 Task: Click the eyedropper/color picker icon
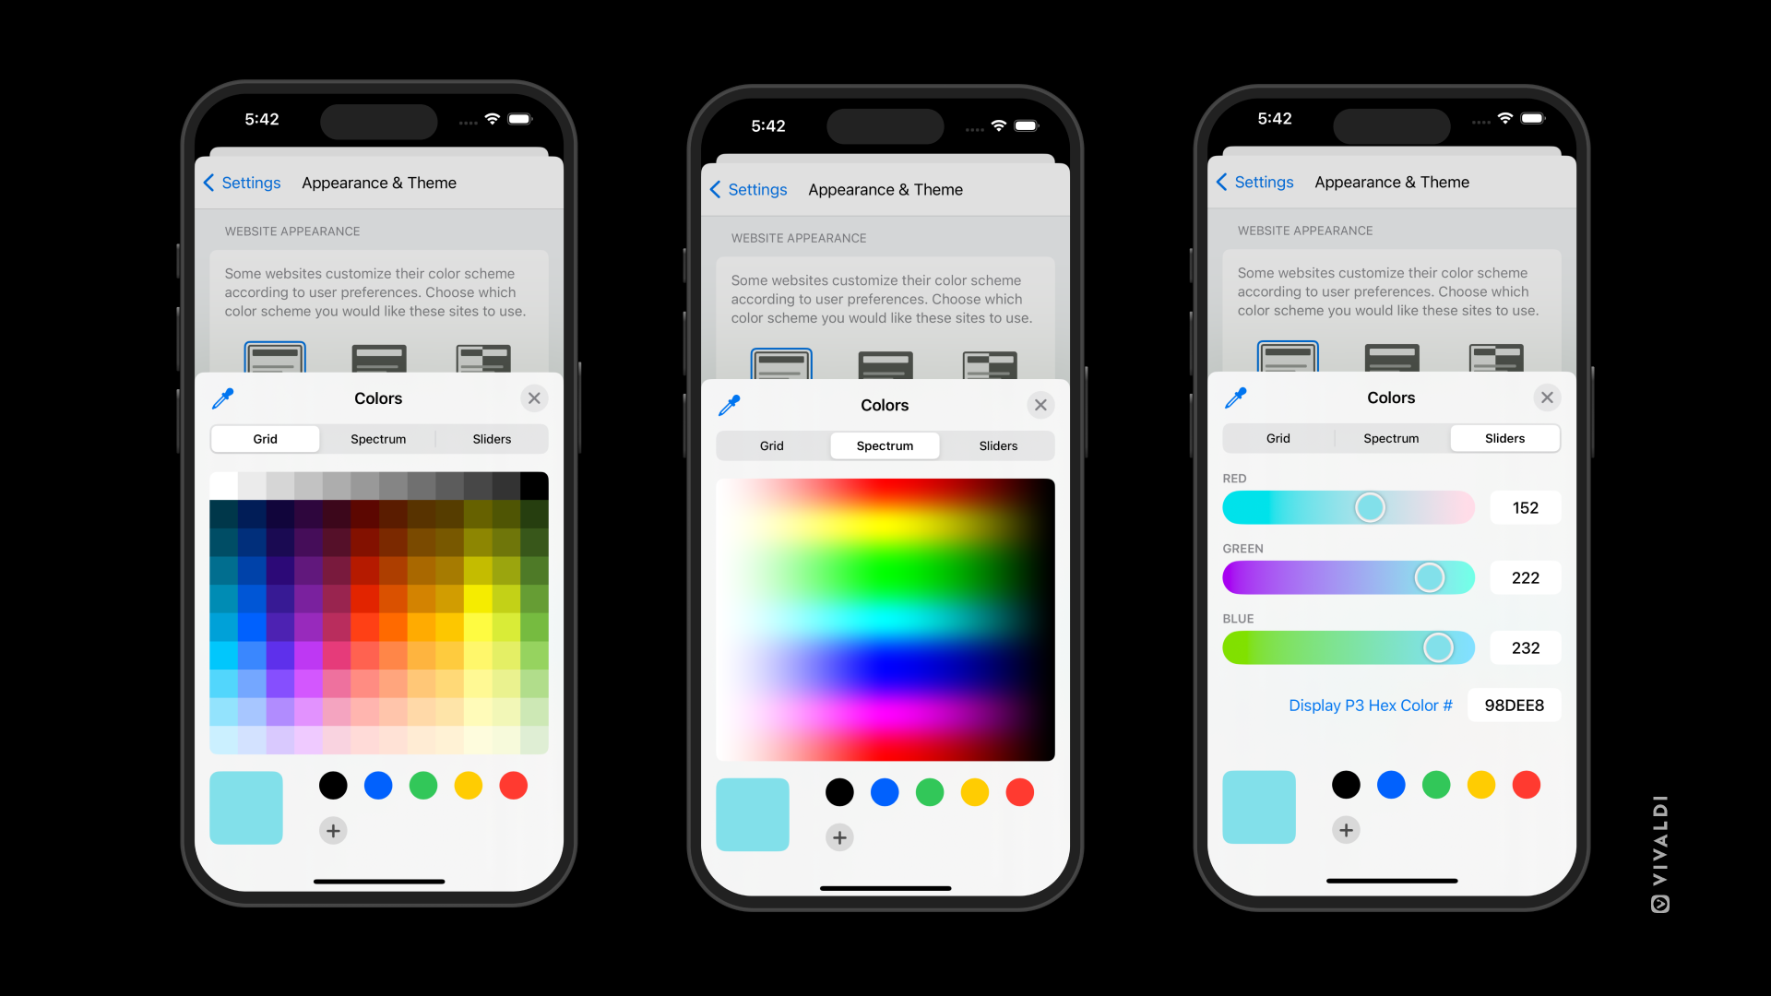[222, 397]
